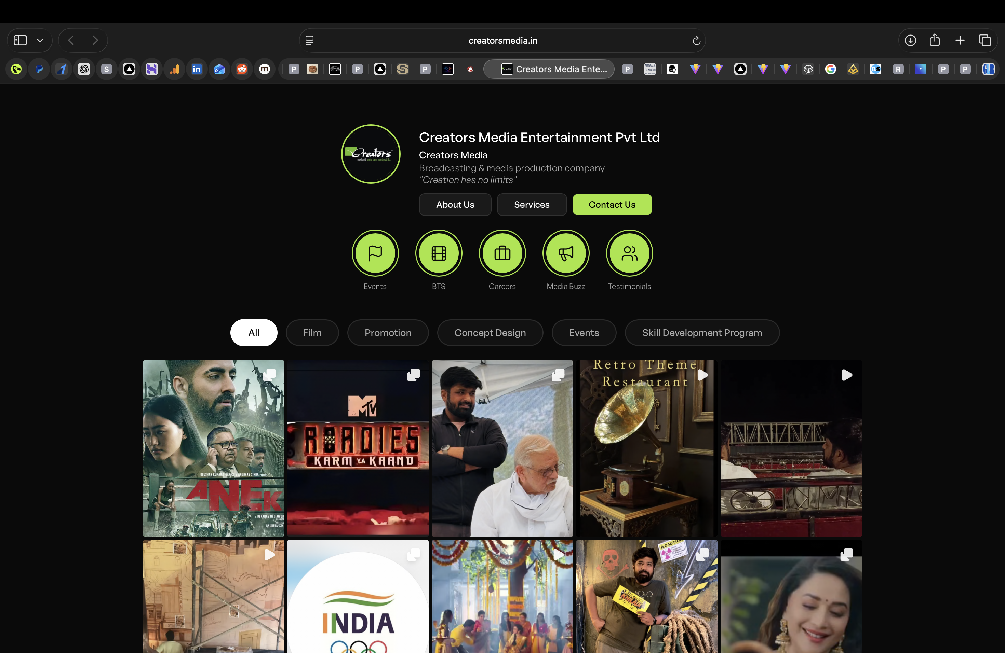
Task: Go back using the back arrow
Action: (70, 40)
